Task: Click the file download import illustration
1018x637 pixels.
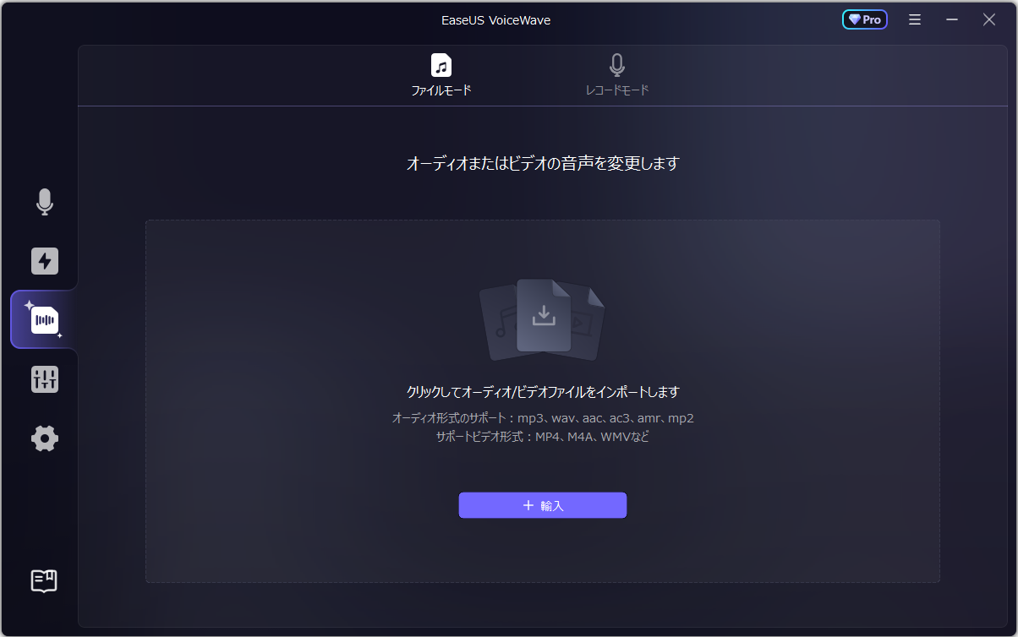Action: coord(542,318)
